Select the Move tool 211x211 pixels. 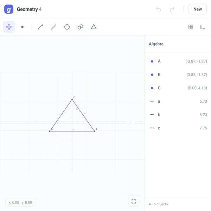coord(9,27)
